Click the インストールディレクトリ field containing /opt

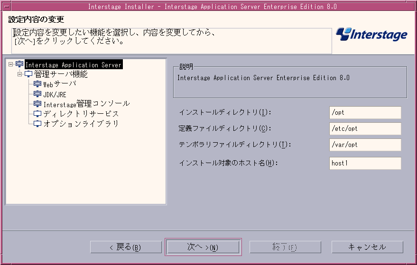click(x=365, y=113)
